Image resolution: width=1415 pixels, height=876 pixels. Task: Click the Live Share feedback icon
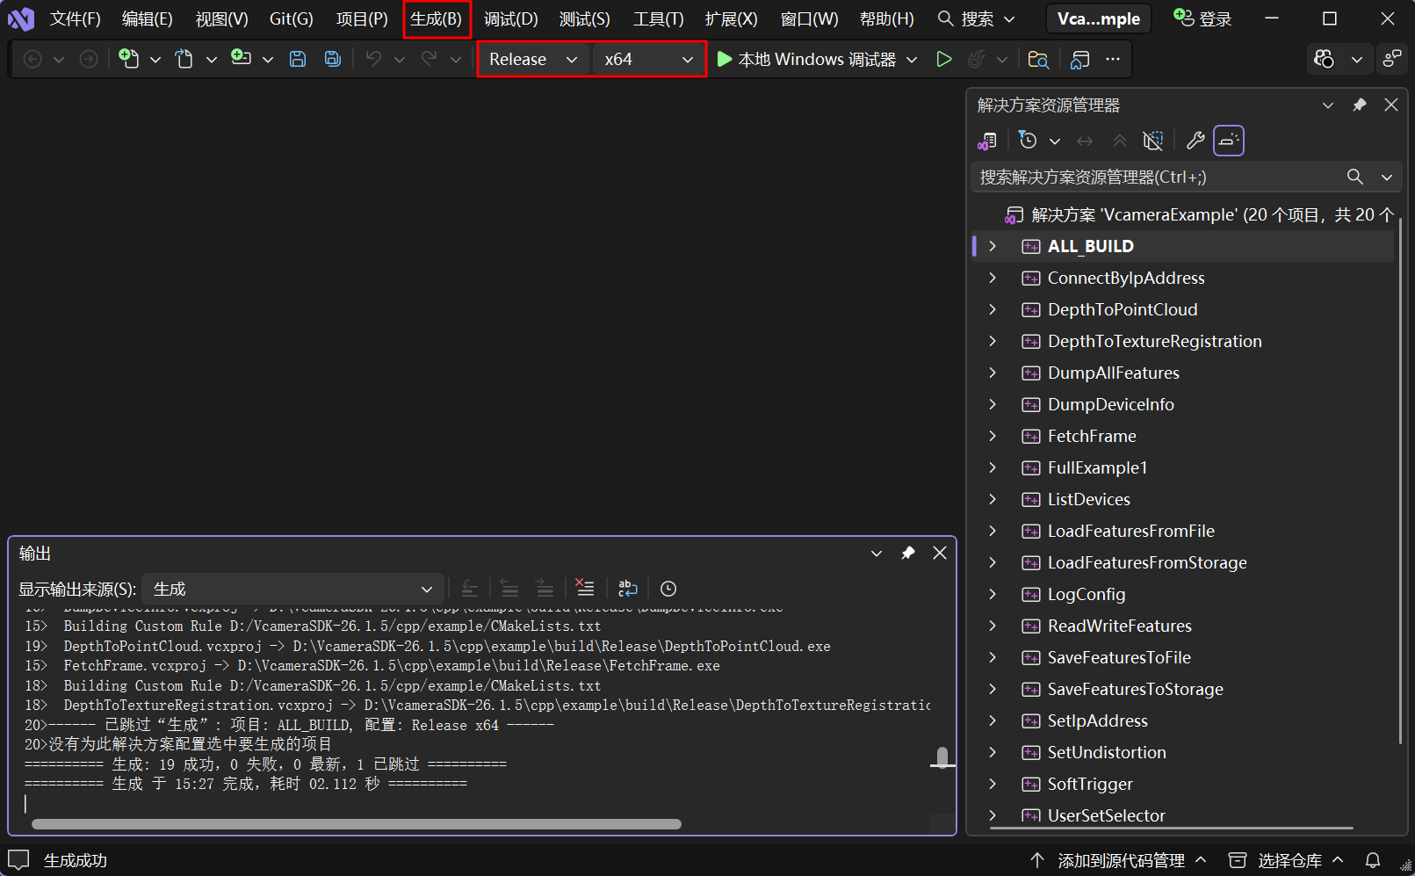(1392, 59)
